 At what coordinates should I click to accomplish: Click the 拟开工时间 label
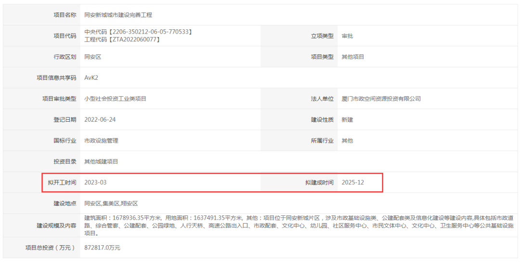point(62,183)
